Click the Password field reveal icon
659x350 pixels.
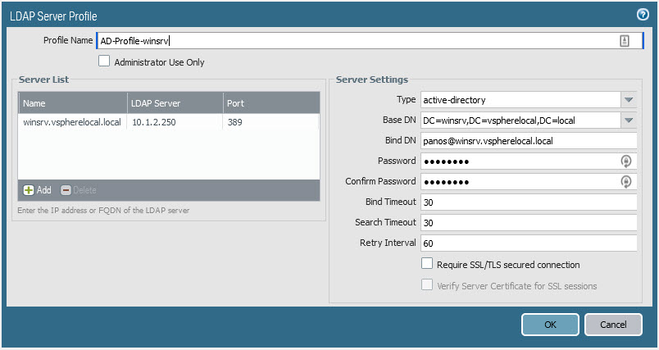point(626,161)
